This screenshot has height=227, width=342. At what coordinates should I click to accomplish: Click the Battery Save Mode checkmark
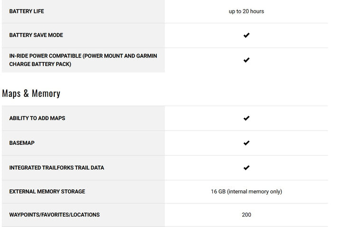[x=246, y=35]
